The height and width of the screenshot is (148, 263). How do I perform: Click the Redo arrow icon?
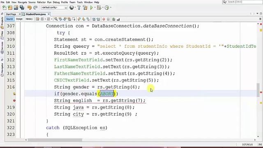[35, 7]
